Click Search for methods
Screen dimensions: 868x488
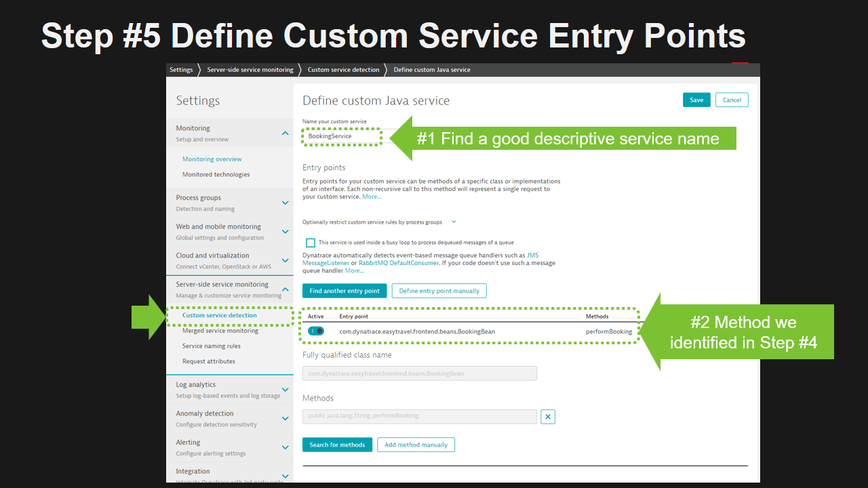pyautogui.click(x=337, y=444)
